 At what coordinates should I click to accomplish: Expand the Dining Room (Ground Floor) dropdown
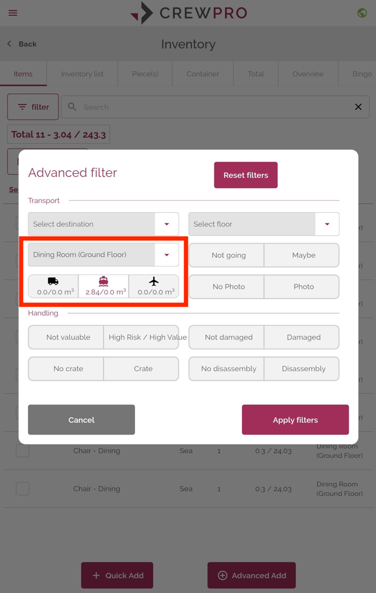103,254
